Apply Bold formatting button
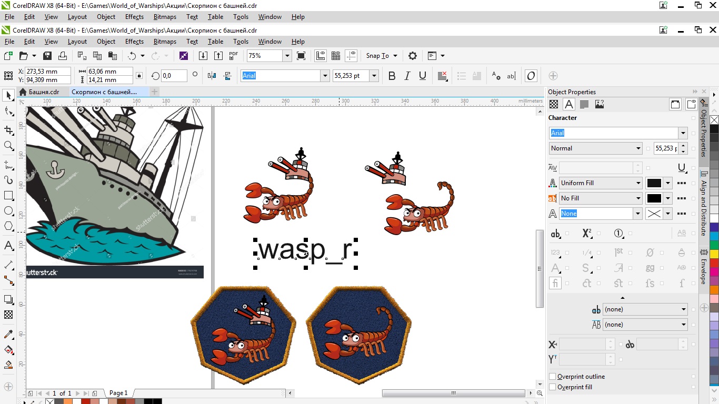Viewport: 719px width, 404px height. [392, 76]
